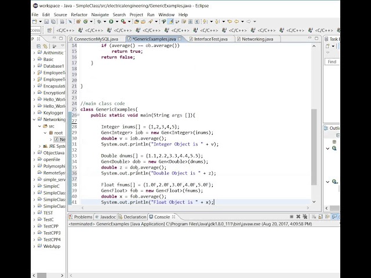Click the Last Edit Location icon
371x278 pixels.
(x=230, y=21)
